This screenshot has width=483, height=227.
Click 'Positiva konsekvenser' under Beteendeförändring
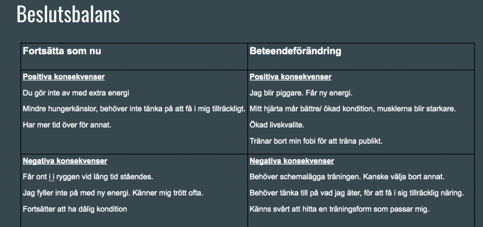pos(290,77)
